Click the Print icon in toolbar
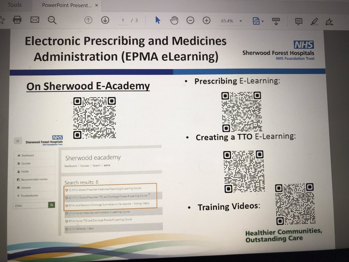The image size is (349, 262). pos(17,20)
